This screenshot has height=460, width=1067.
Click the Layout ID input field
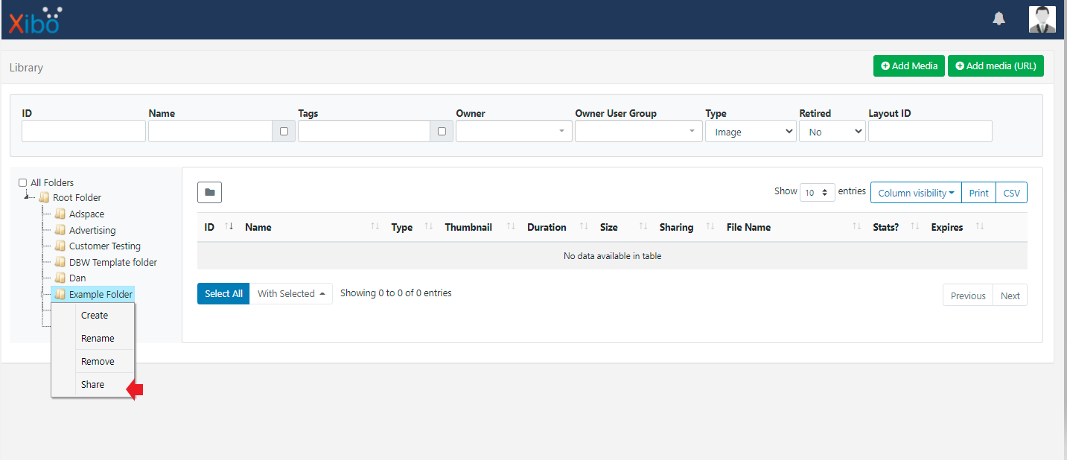click(930, 132)
